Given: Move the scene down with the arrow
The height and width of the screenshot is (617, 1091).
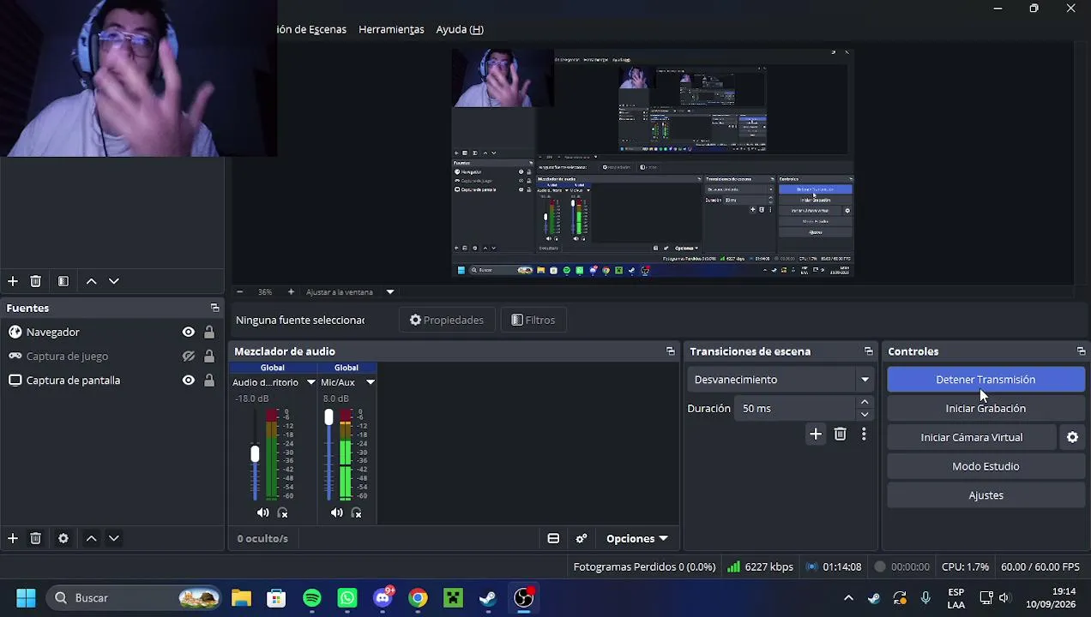Looking at the screenshot, I should 113,281.
